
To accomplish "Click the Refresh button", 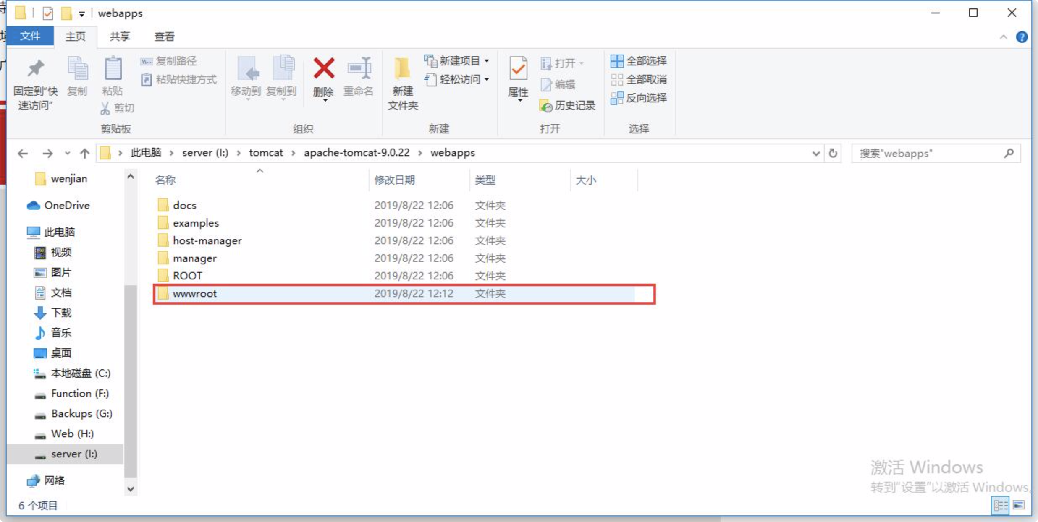I will [834, 154].
